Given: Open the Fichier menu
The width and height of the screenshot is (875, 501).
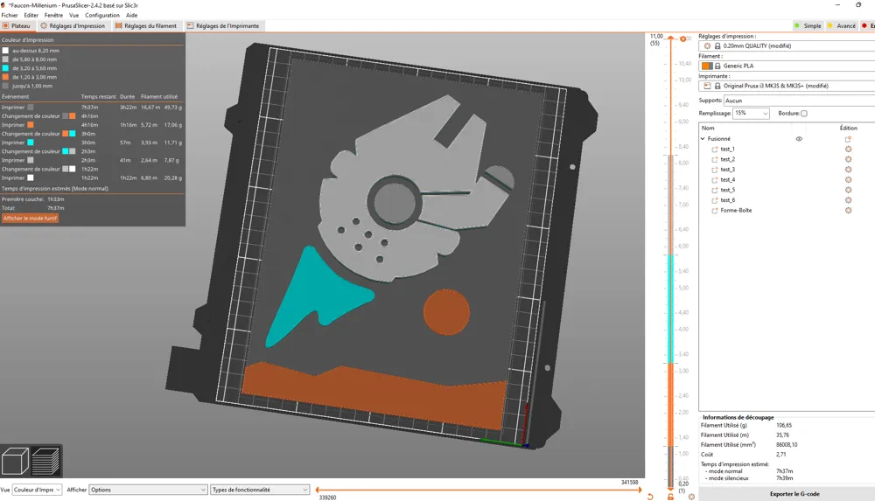Looking at the screenshot, I should pyautogui.click(x=10, y=15).
